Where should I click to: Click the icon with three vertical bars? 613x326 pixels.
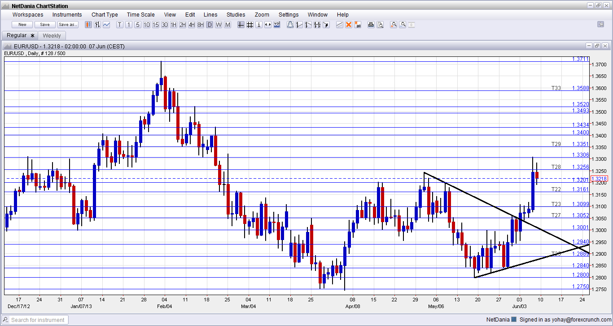tap(317, 25)
